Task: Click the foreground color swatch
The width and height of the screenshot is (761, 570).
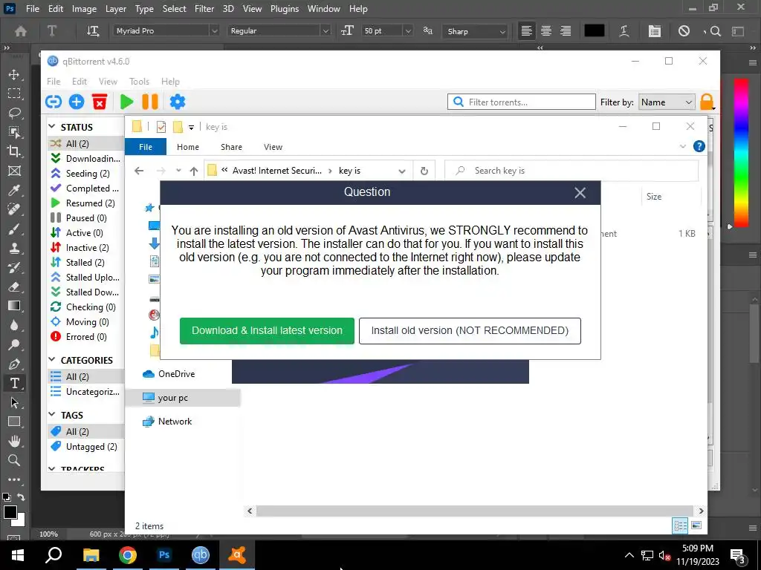Action: click(10, 512)
